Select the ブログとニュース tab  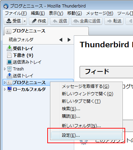pyautogui.click(x=46, y=31)
